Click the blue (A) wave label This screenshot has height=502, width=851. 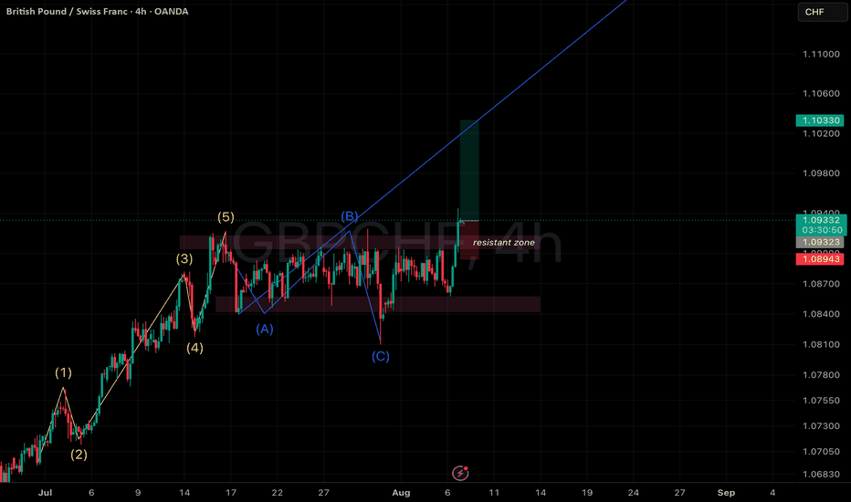265,329
